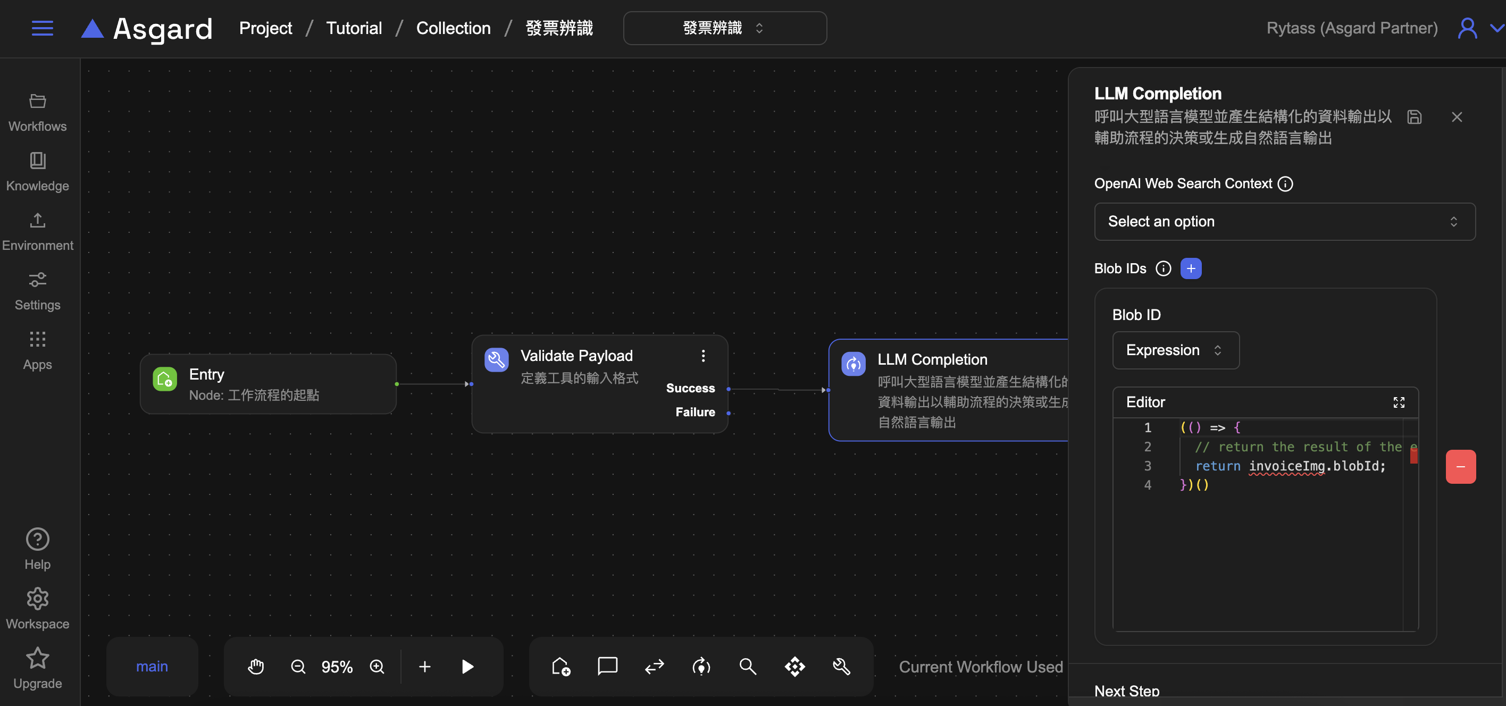1506x706 pixels.
Task: Click the wrench settings icon in the toolbar
Action: tap(841, 667)
